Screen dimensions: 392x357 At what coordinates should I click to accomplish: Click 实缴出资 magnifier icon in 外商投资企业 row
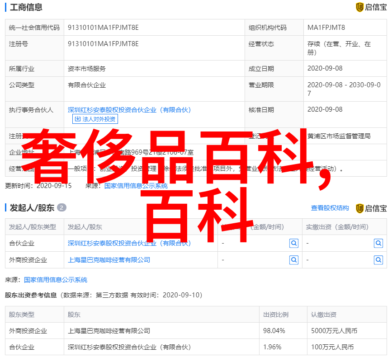pyautogui.click(x=378, y=260)
